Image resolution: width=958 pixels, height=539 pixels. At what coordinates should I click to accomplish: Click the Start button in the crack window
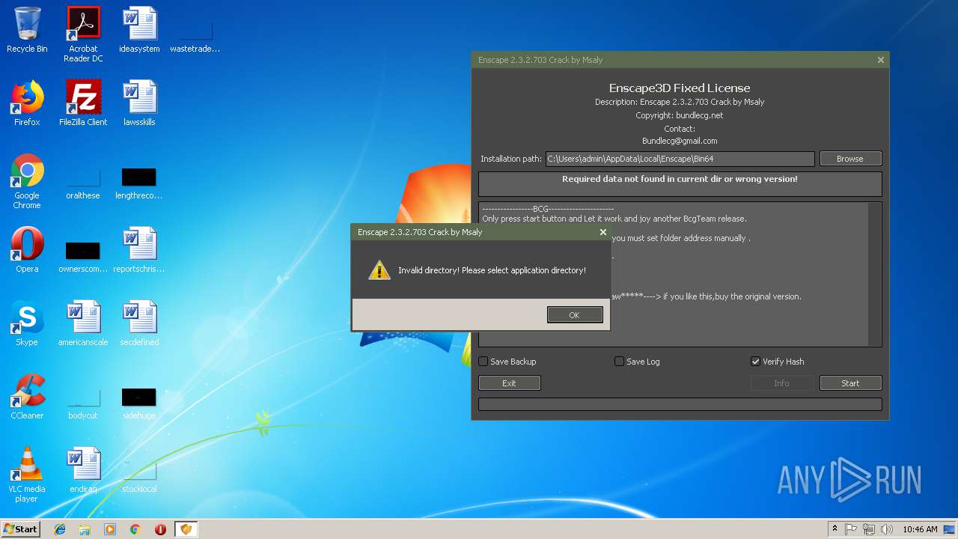click(850, 383)
